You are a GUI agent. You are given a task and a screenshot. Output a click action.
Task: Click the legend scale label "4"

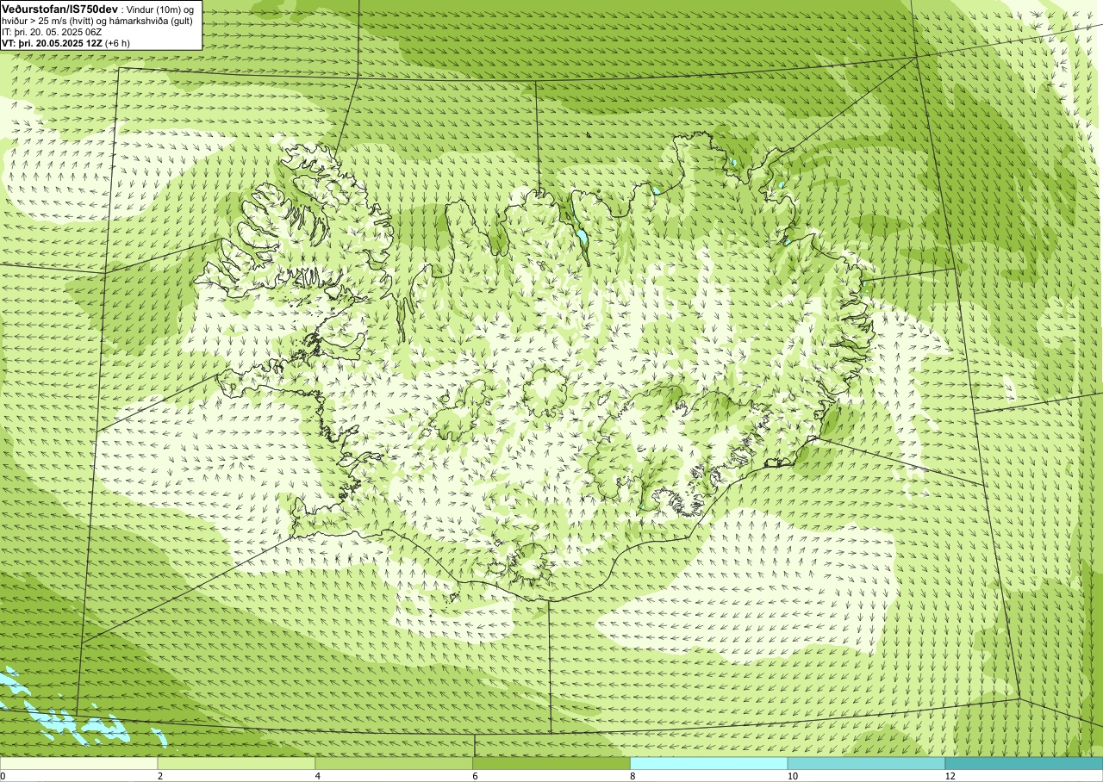[x=318, y=776]
